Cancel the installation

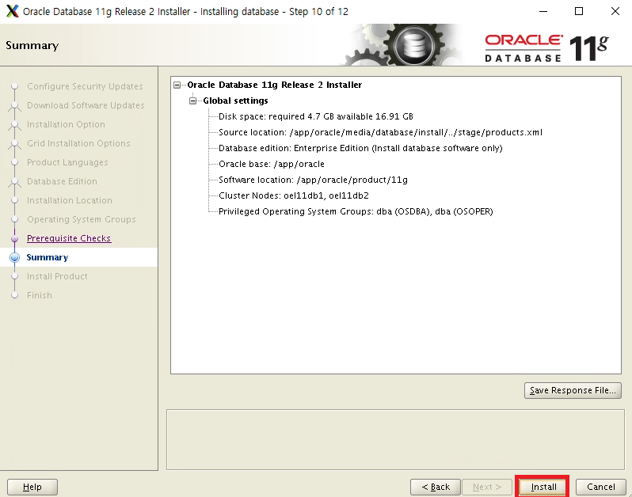(x=600, y=487)
